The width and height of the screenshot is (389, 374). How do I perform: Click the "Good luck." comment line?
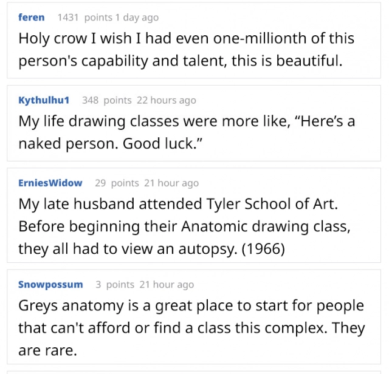109,144
